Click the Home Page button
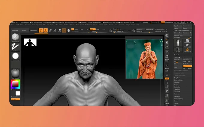Viewport: 204px width, 127px height. coord(15,30)
